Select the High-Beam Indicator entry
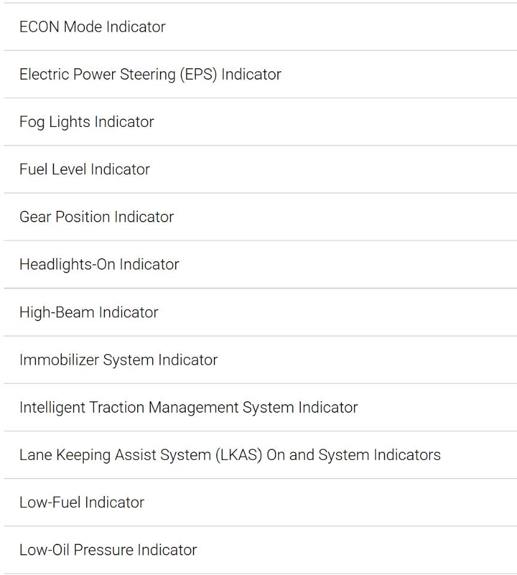The height and width of the screenshot is (575, 517). tap(261, 313)
